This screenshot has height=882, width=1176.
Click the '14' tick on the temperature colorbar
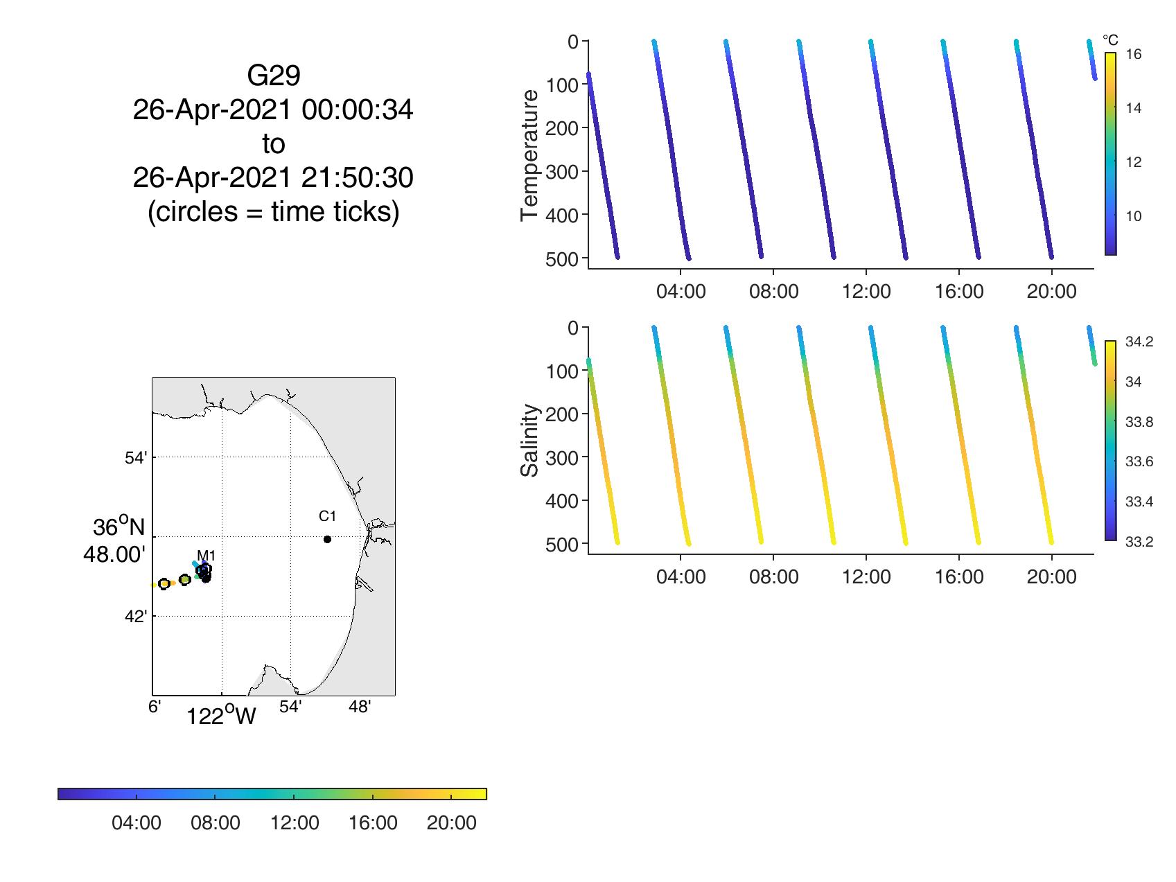[x=1134, y=108]
